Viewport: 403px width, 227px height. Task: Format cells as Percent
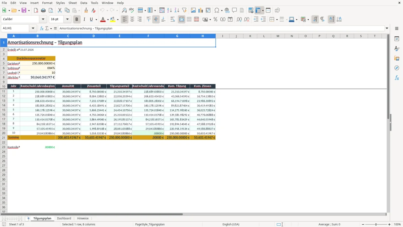pyautogui.click(x=215, y=20)
